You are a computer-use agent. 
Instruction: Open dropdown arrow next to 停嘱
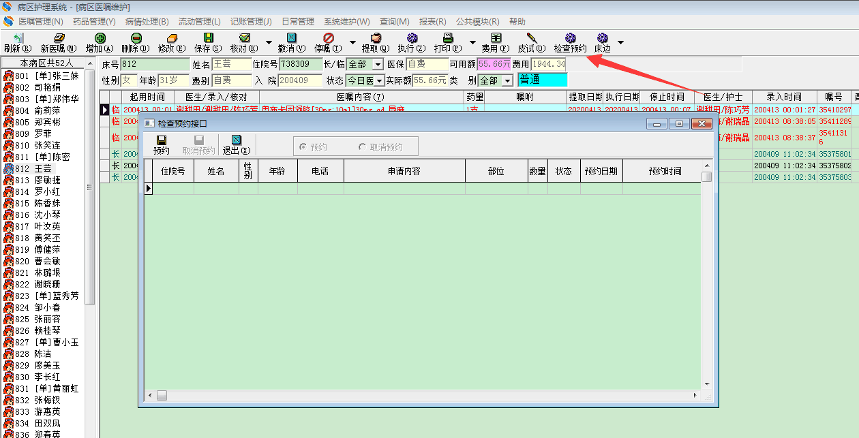click(352, 42)
